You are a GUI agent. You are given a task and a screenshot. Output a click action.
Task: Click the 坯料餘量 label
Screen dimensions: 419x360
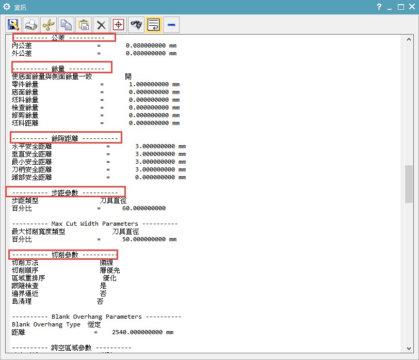click(25, 100)
